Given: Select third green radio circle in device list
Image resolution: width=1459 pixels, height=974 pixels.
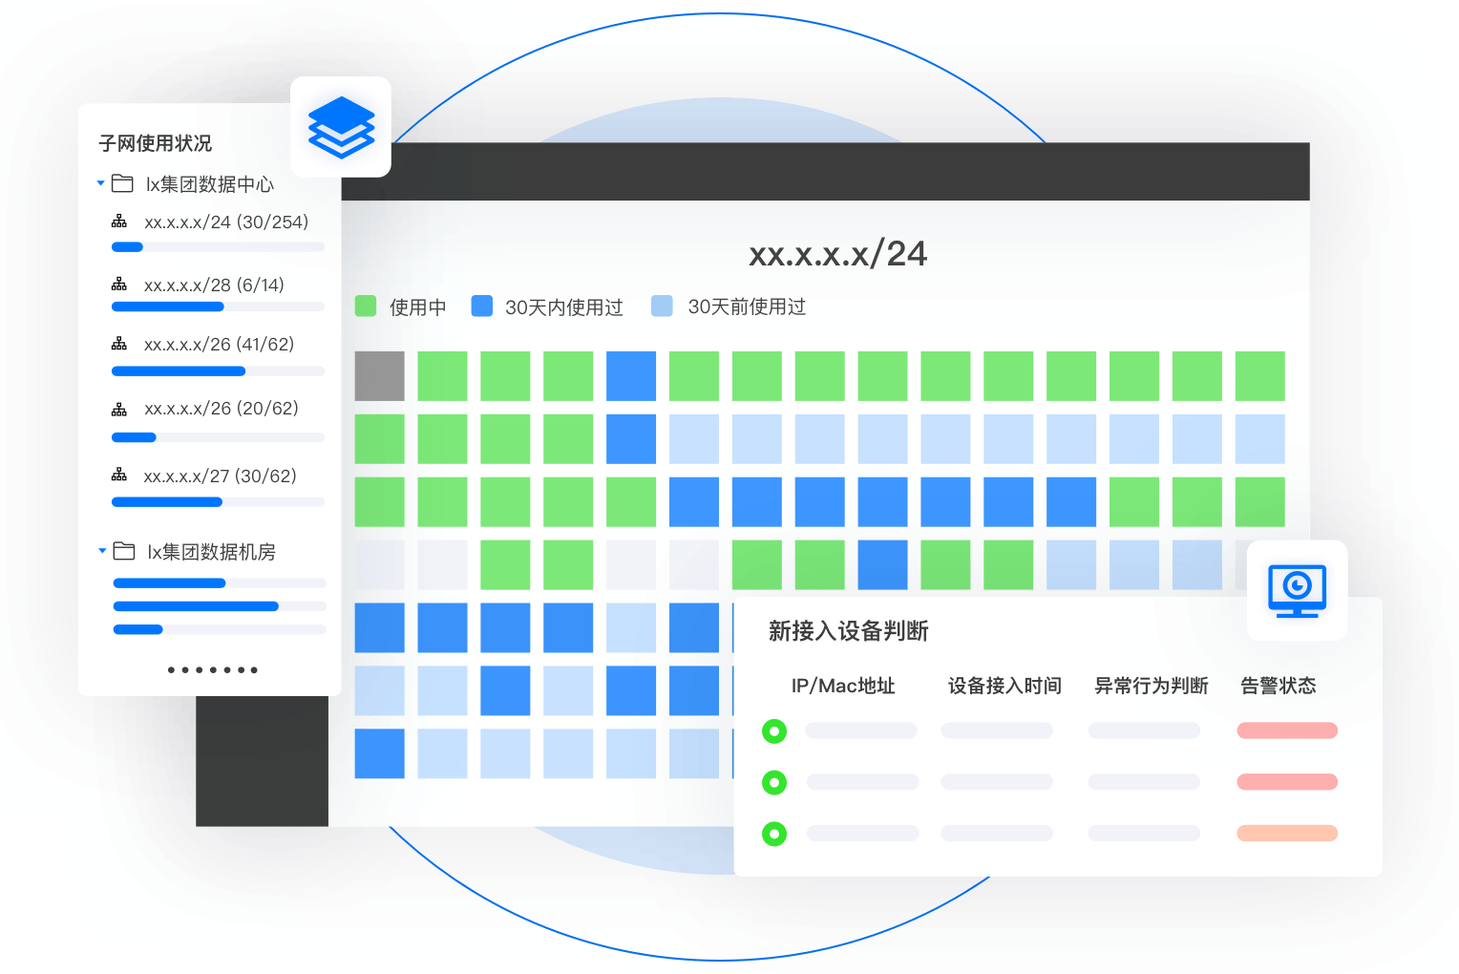Looking at the screenshot, I should pyautogui.click(x=774, y=835).
